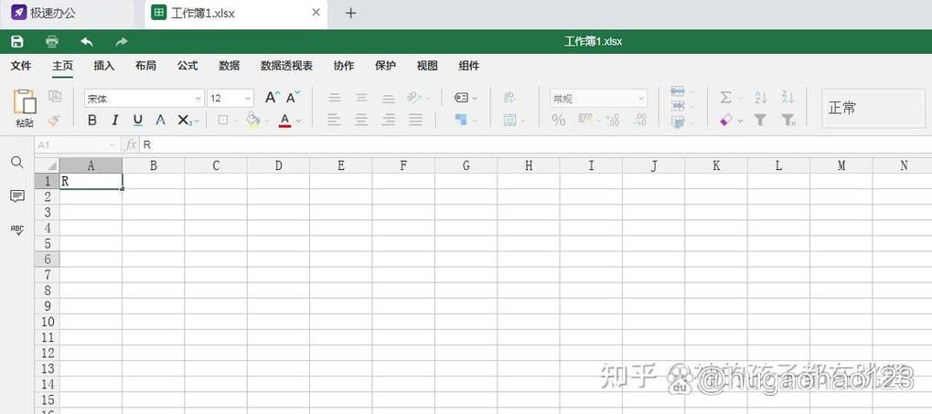The height and width of the screenshot is (414, 932).
Task: Switch to the 数据透视表 tab
Action: click(x=286, y=66)
